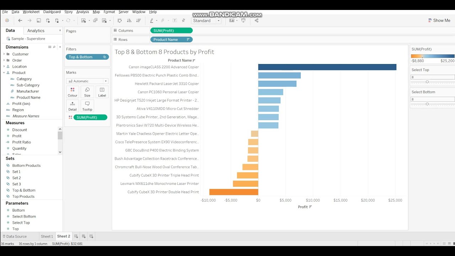Click the Show Mark Labels T icon

tap(175, 21)
